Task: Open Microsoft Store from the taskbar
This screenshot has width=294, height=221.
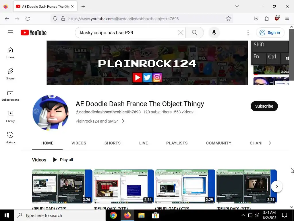Action: pyautogui.click(x=155, y=215)
